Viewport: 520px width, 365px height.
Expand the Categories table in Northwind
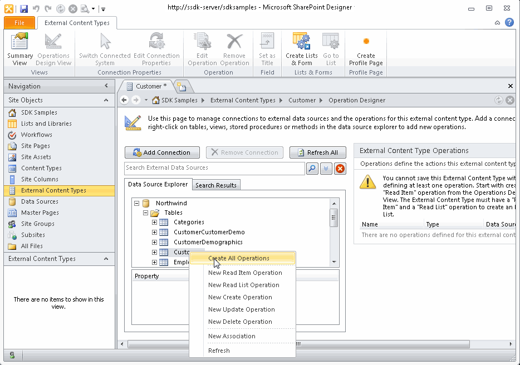[x=155, y=223]
